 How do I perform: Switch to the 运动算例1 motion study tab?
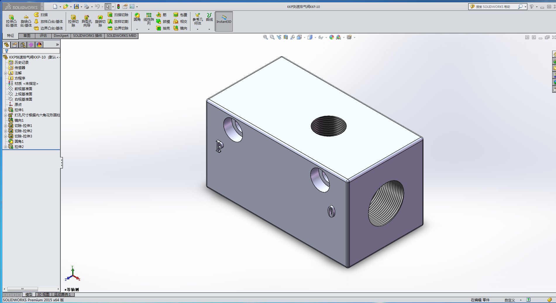[62, 295]
